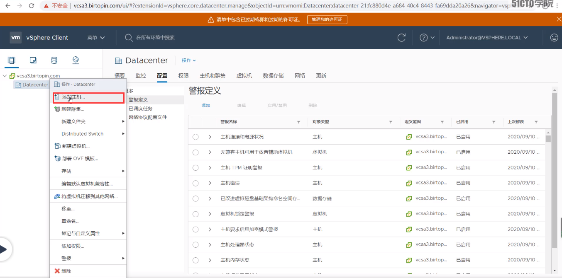The height and width of the screenshot is (278, 562).
Task: Switch to the 虚拟机 tab
Action: pos(244,76)
